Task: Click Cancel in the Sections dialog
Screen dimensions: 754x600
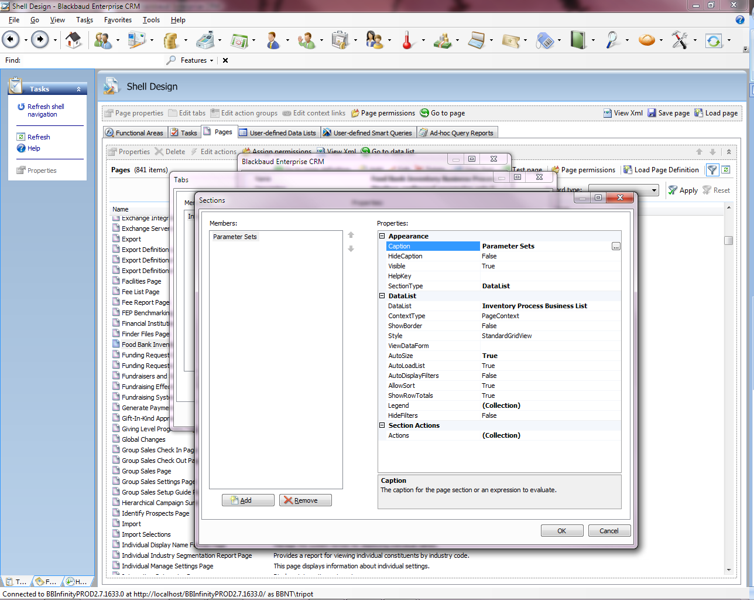Action: pos(609,531)
